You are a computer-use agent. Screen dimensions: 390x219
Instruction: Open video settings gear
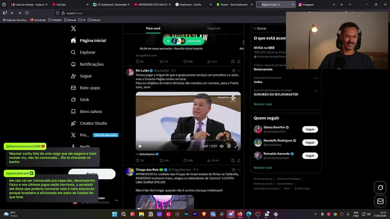pos(229,146)
